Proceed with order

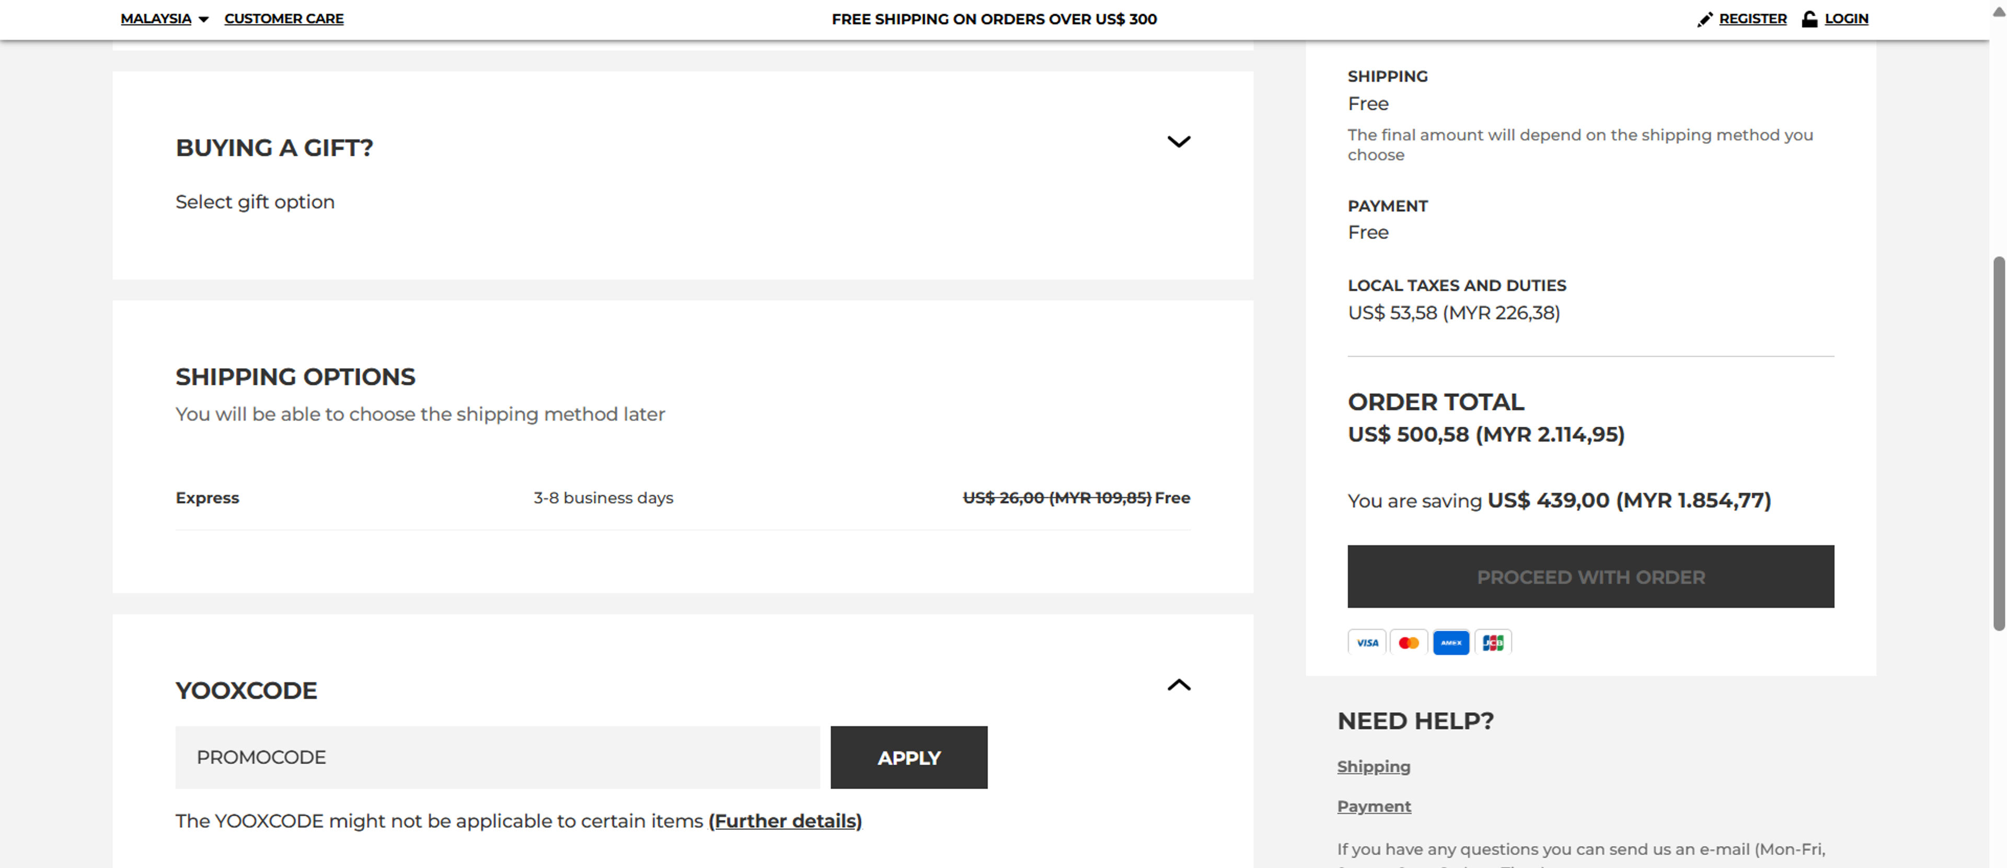coord(1590,577)
